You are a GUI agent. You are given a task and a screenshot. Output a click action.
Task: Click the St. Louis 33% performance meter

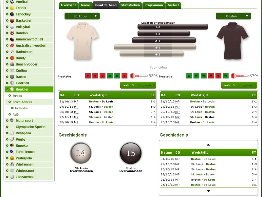coord(139,76)
